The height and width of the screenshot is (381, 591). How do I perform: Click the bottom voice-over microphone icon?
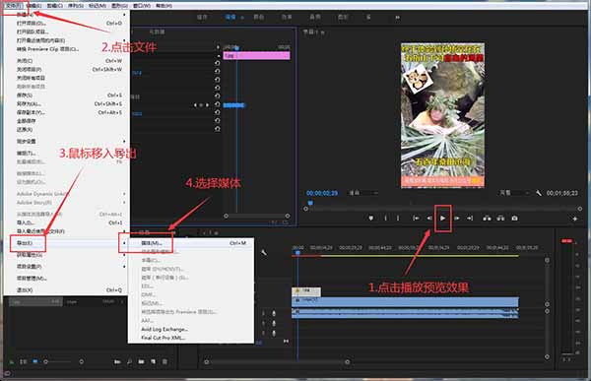pos(274,333)
